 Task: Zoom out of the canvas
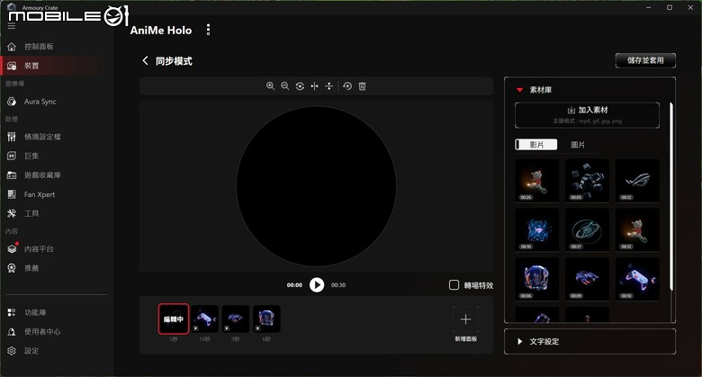[x=284, y=86]
